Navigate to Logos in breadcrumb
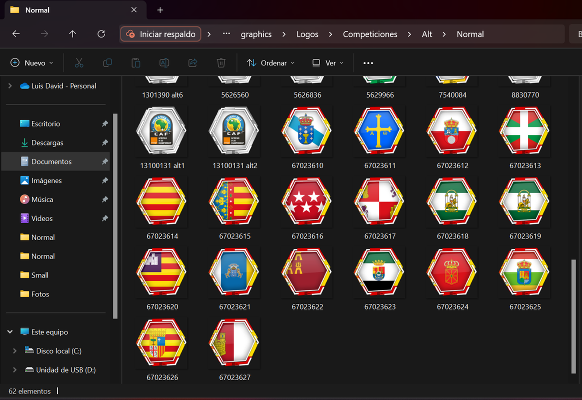This screenshot has height=400, width=582. click(x=307, y=34)
